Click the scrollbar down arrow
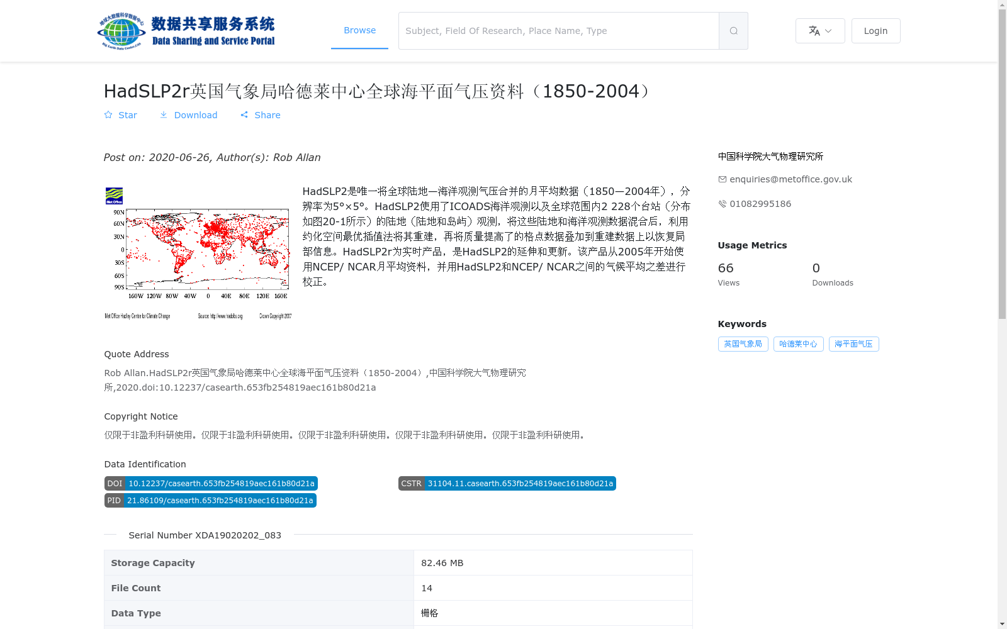 click(x=1002, y=624)
